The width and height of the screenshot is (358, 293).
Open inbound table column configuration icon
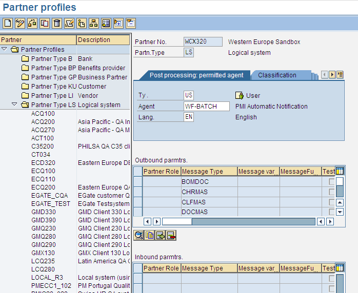tap(340, 268)
